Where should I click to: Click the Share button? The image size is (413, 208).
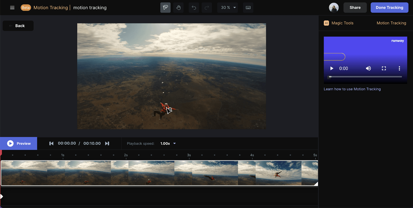(x=355, y=7)
